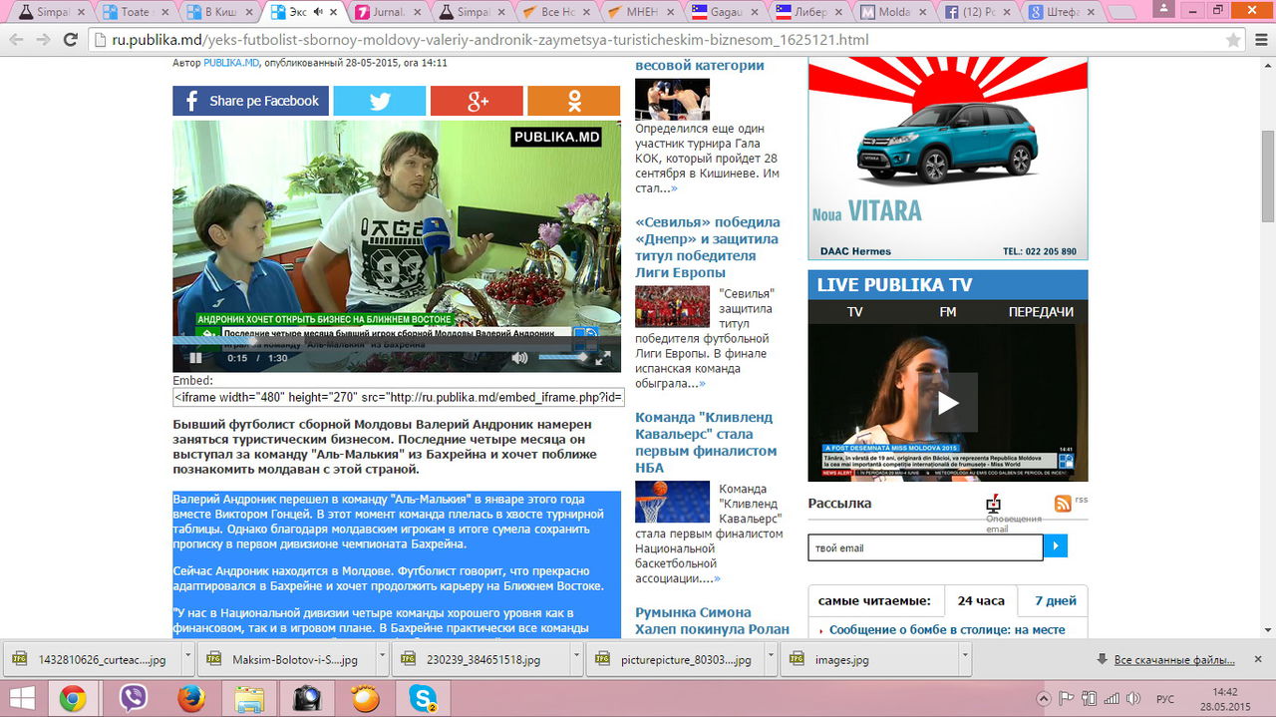1276x717 pixels.
Task: Open the camera app in taskbar
Action: coord(307,698)
